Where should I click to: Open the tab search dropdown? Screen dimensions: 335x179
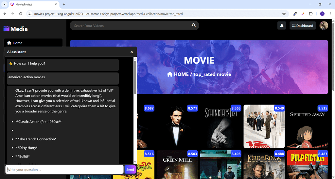(4, 4)
